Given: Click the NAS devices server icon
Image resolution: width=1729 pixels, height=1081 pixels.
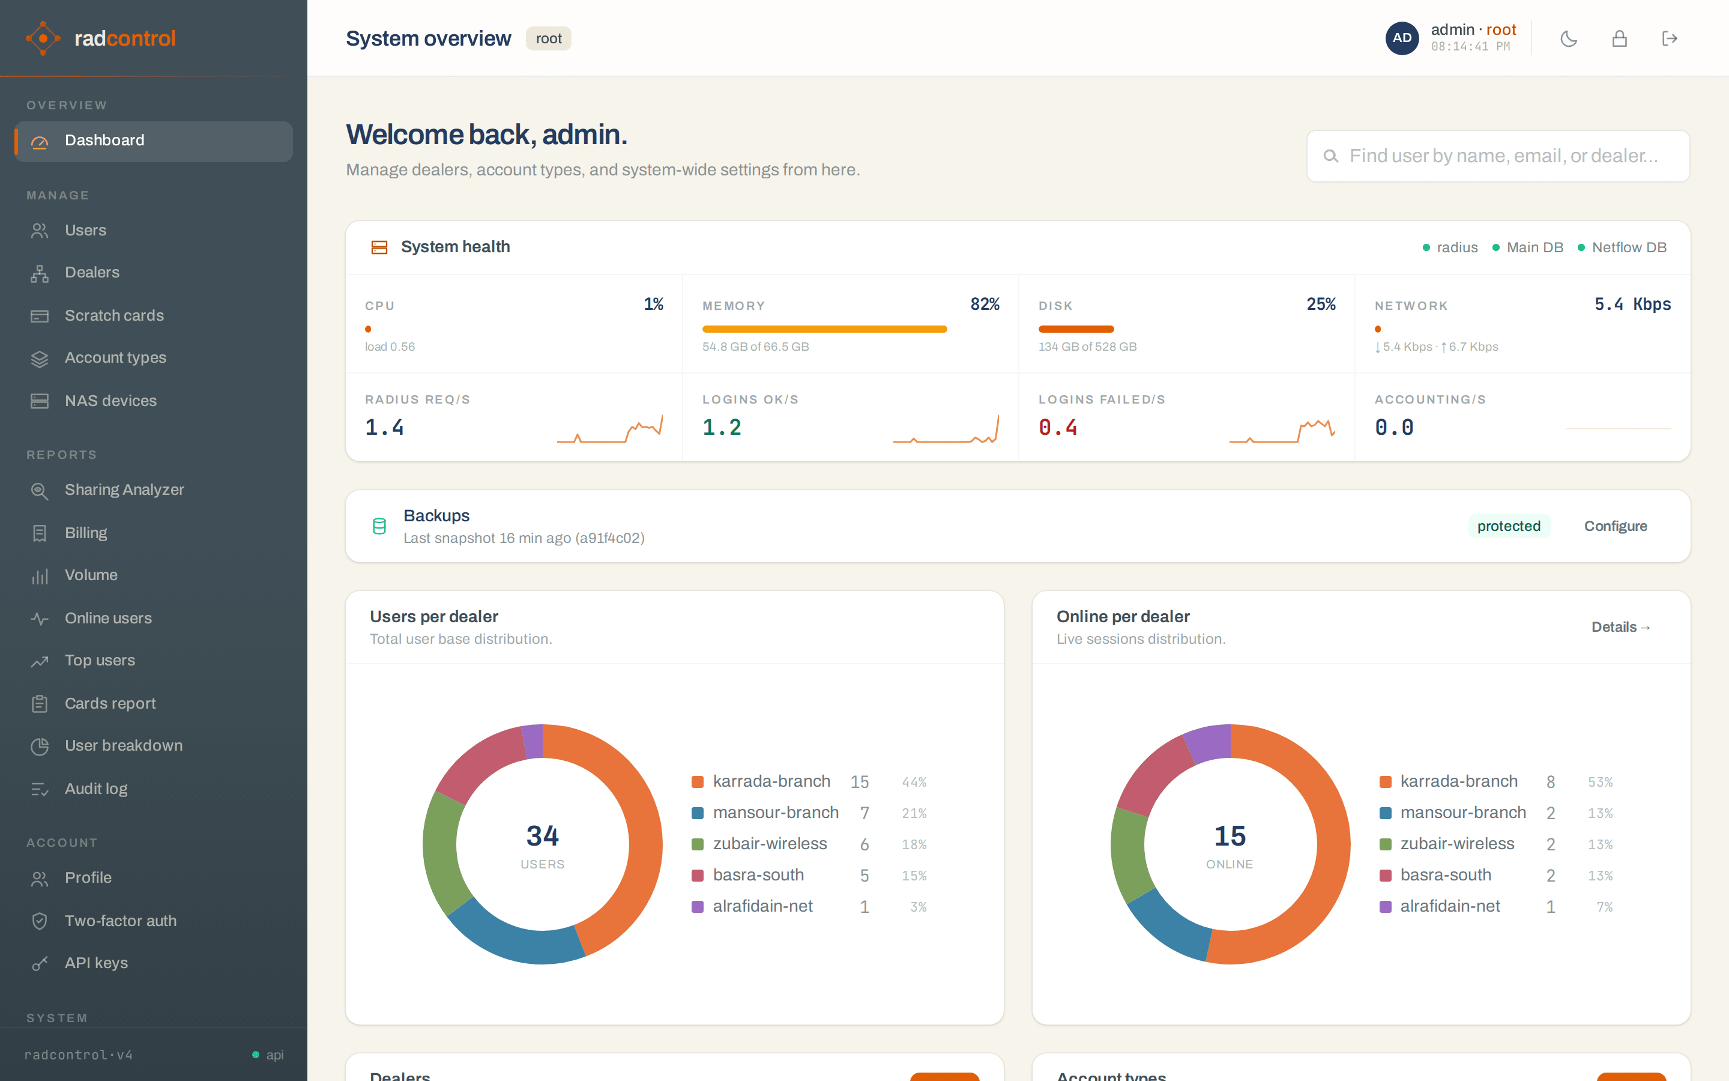Looking at the screenshot, I should tap(40, 401).
